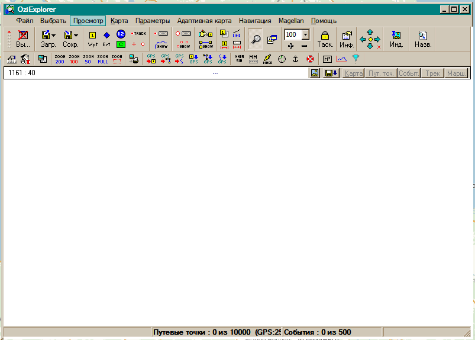Open the Параметры menu

[153, 21]
